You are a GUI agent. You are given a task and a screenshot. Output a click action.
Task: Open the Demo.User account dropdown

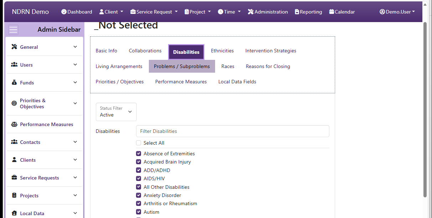[397, 12]
